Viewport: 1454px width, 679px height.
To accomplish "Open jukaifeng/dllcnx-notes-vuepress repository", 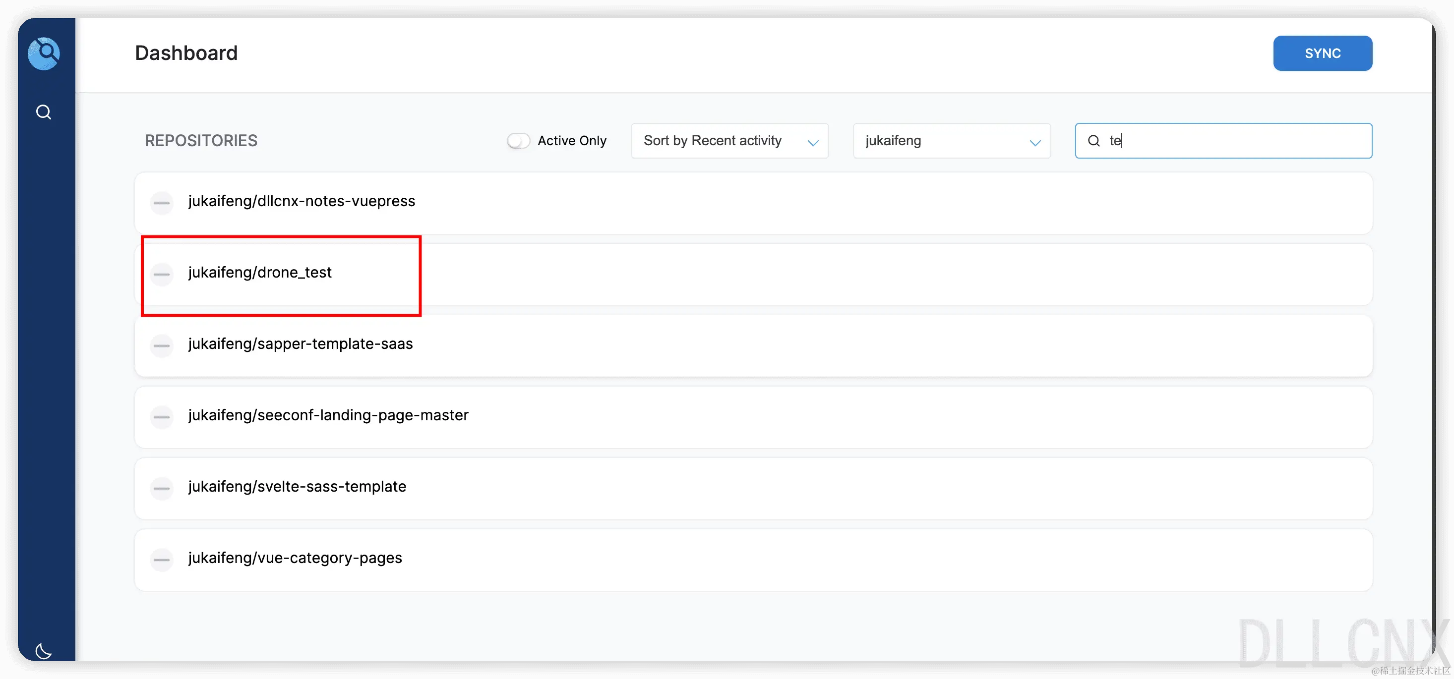I will pyautogui.click(x=302, y=201).
